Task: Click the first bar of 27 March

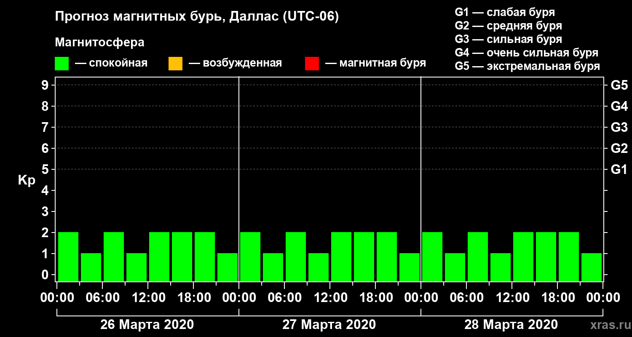Action: click(250, 257)
